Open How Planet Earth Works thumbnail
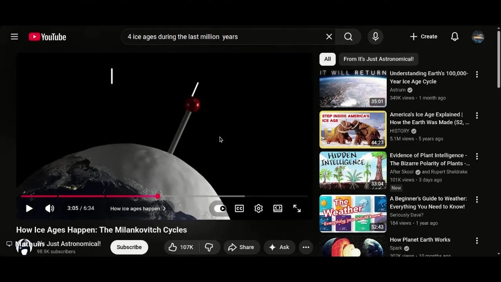This screenshot has height=282, width=501. coord(353,246)
